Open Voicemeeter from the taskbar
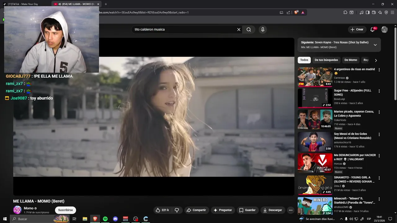 (x=125, y=219)
